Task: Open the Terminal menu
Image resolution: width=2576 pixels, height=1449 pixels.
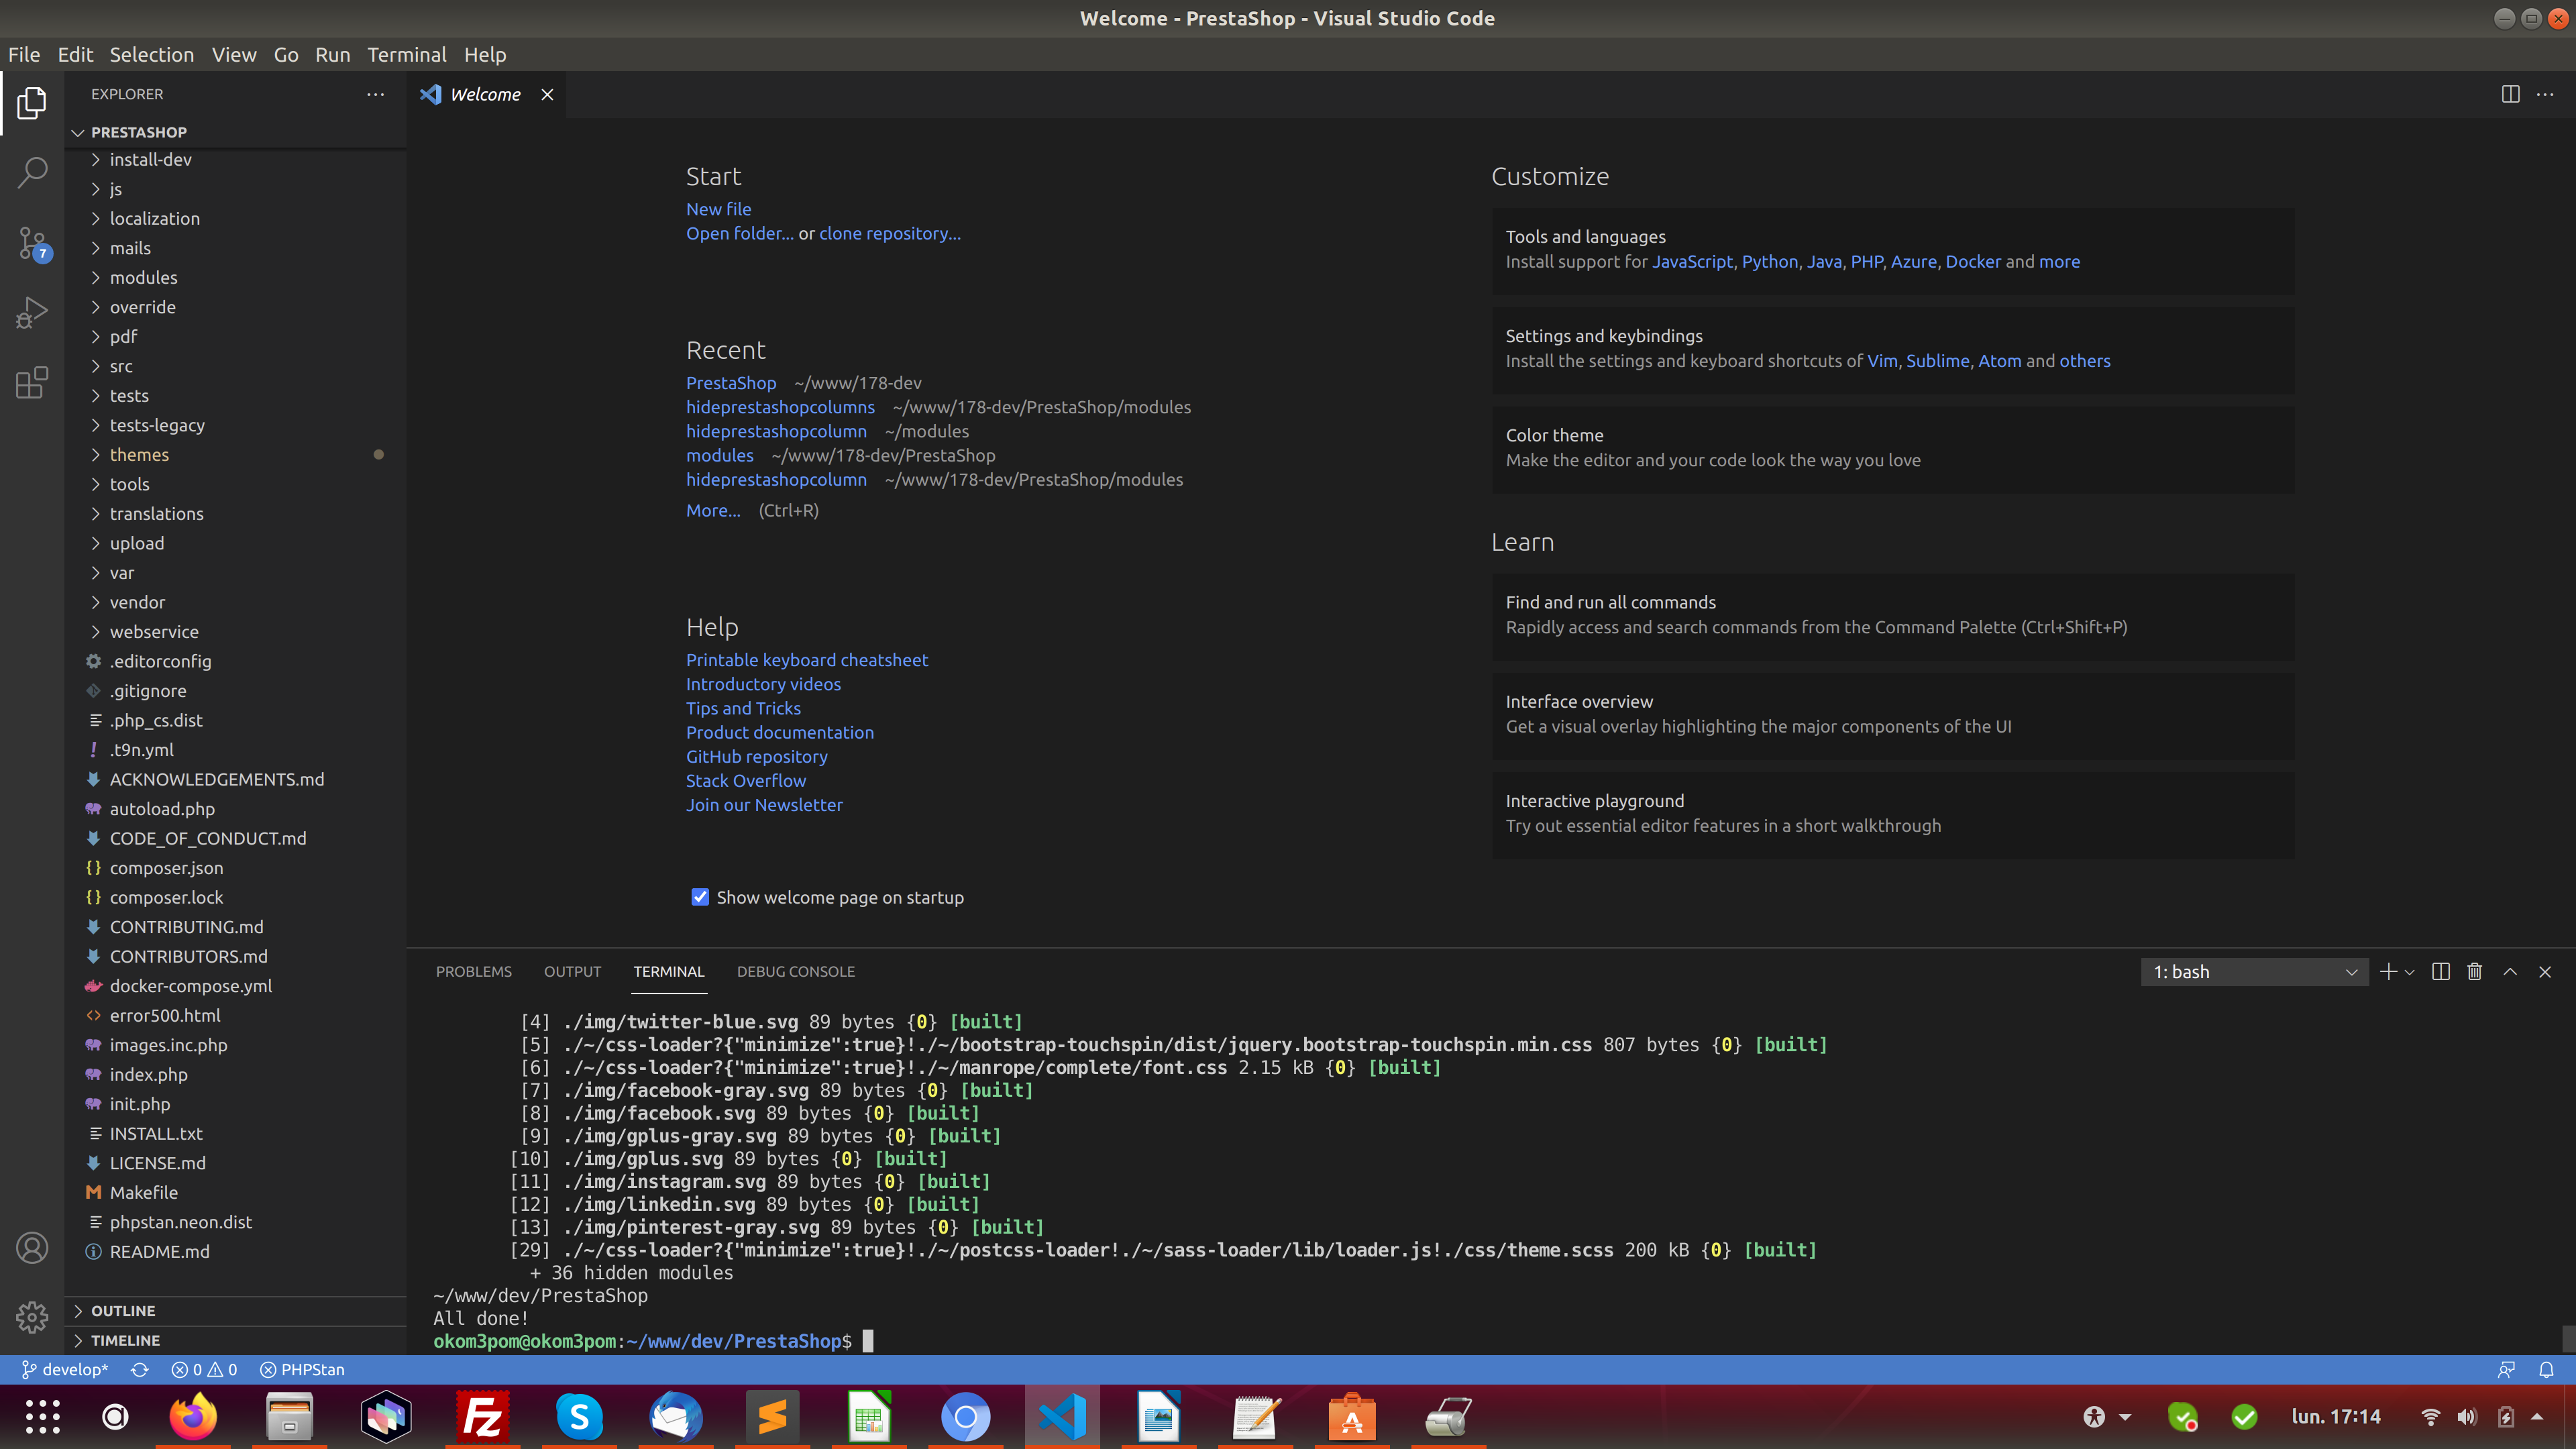Action: pyautogui.click(x=406, y=55)
